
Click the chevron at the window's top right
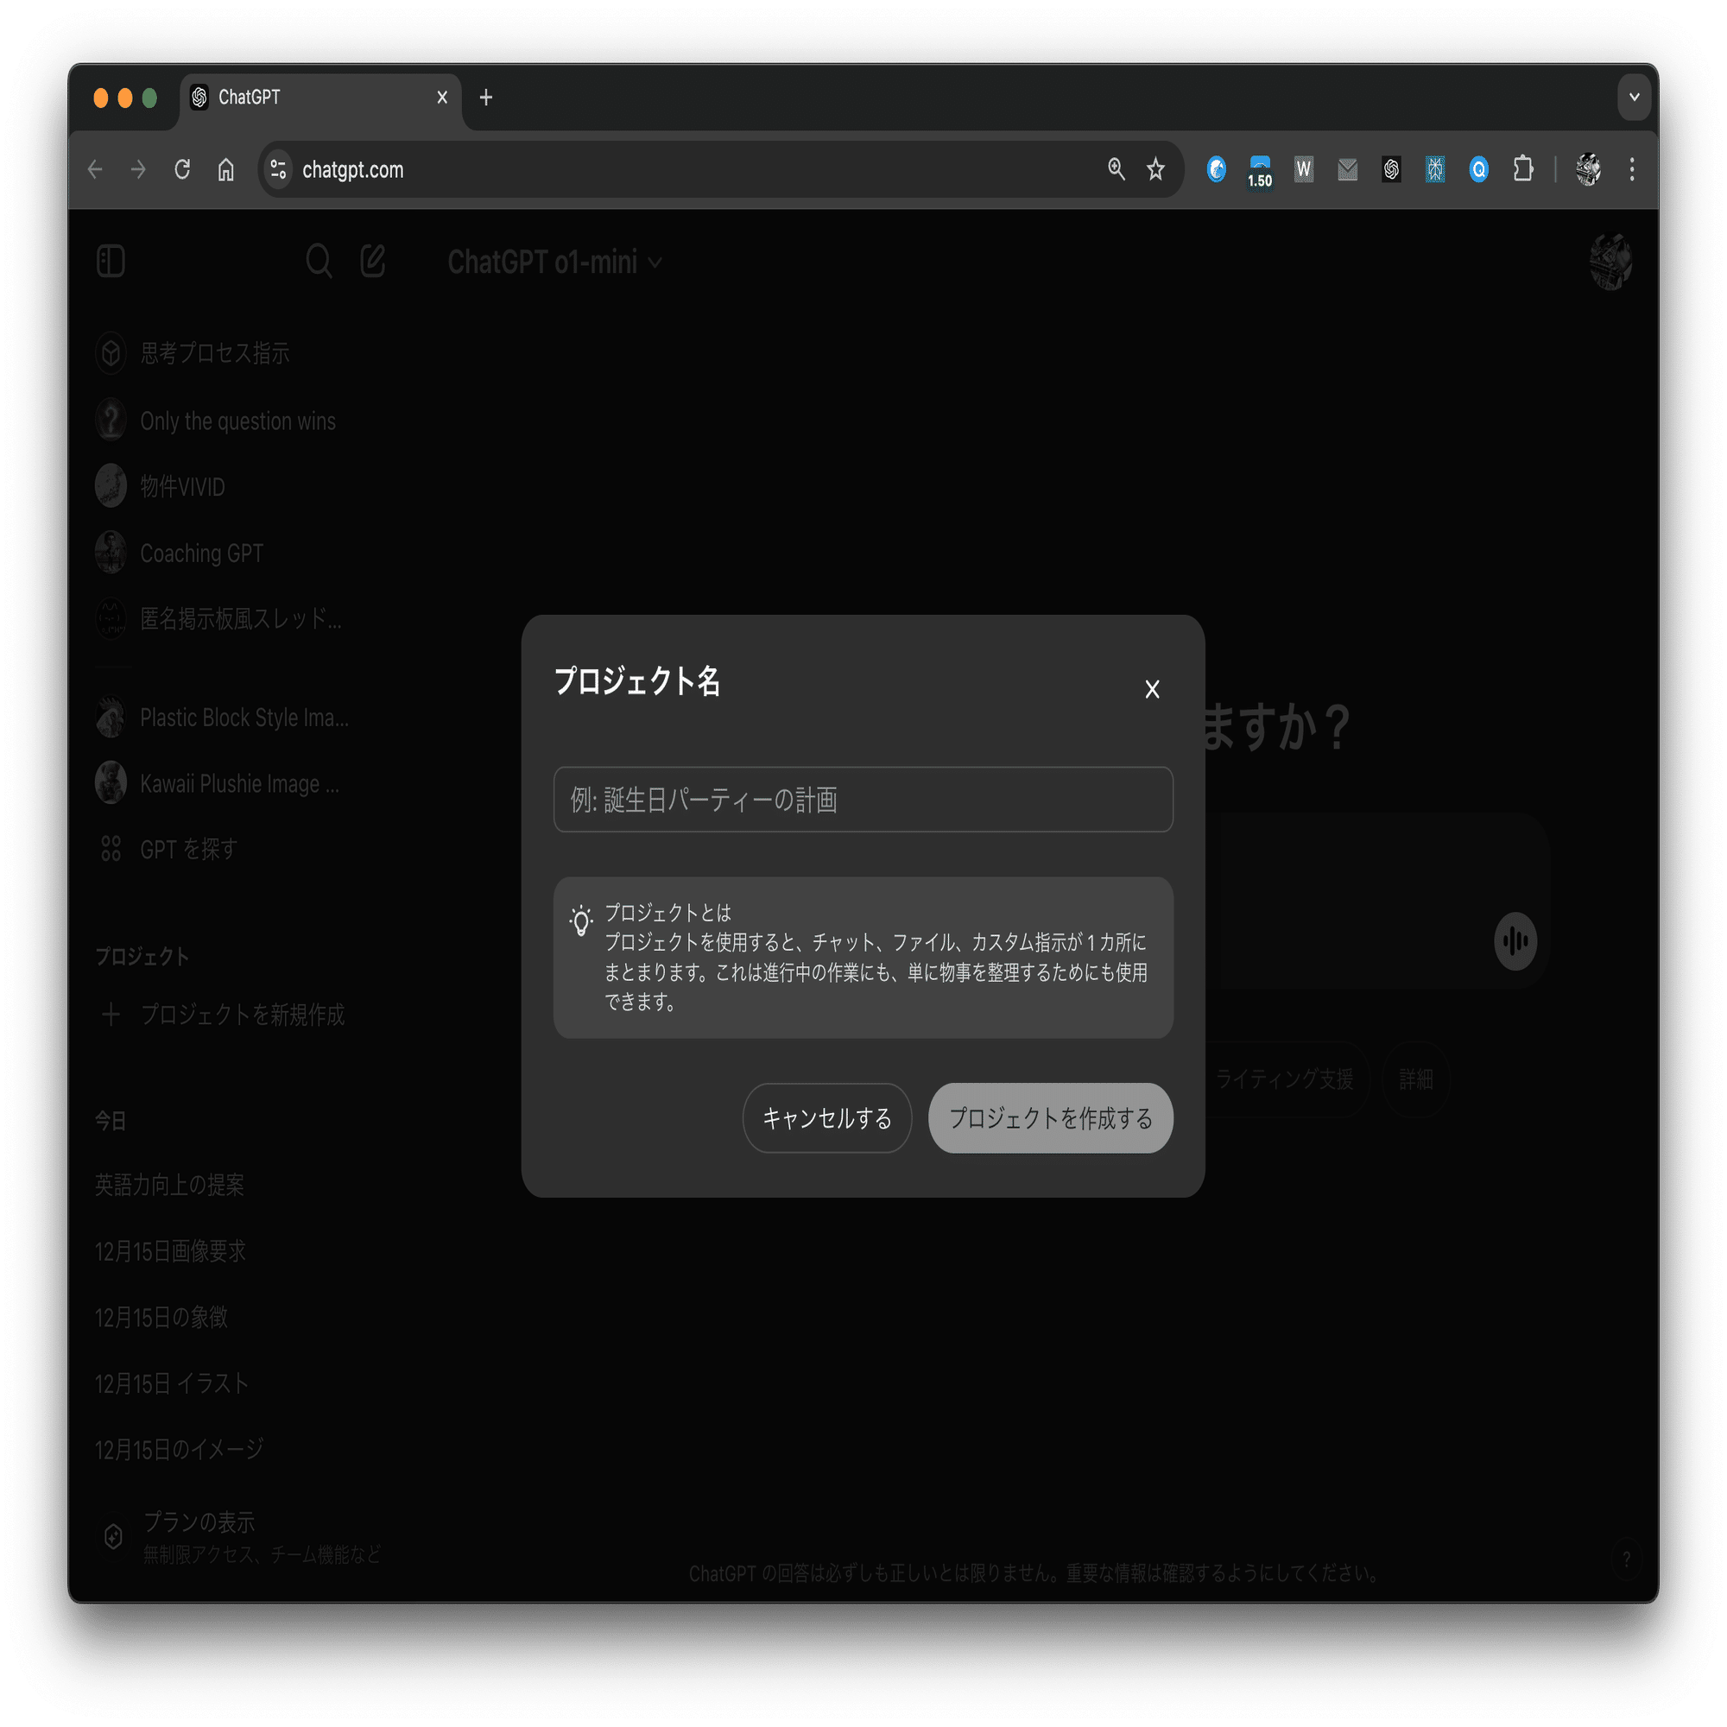[1635, 97]
